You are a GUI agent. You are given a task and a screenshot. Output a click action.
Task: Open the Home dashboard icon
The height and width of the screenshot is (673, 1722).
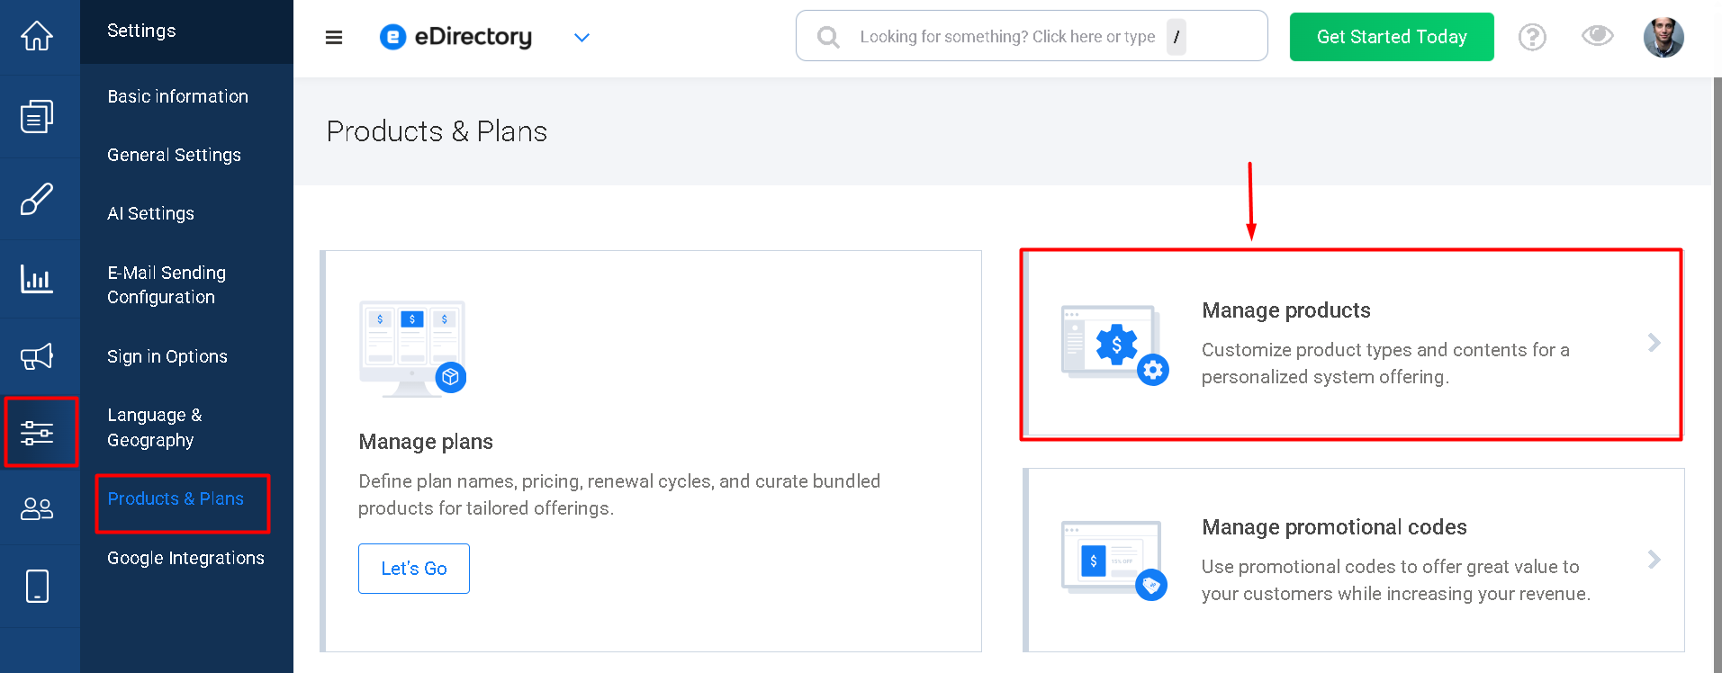37,36
